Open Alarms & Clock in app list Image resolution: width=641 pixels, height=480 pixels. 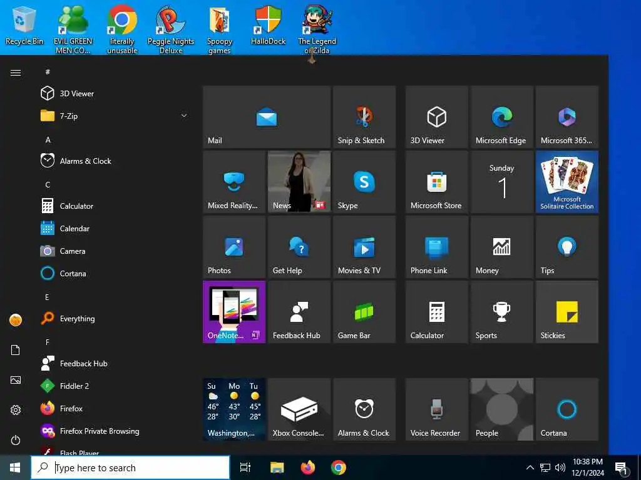point(114,161)
